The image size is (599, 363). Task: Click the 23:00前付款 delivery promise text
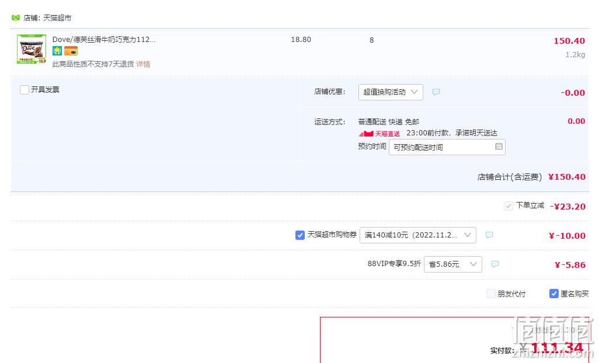(x=452, y=133)
